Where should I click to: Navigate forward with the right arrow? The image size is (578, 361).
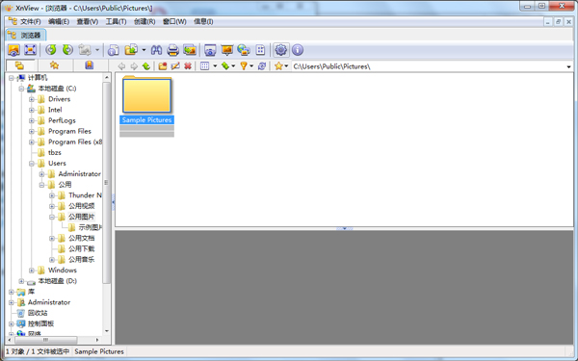click(x=134, y=66)
